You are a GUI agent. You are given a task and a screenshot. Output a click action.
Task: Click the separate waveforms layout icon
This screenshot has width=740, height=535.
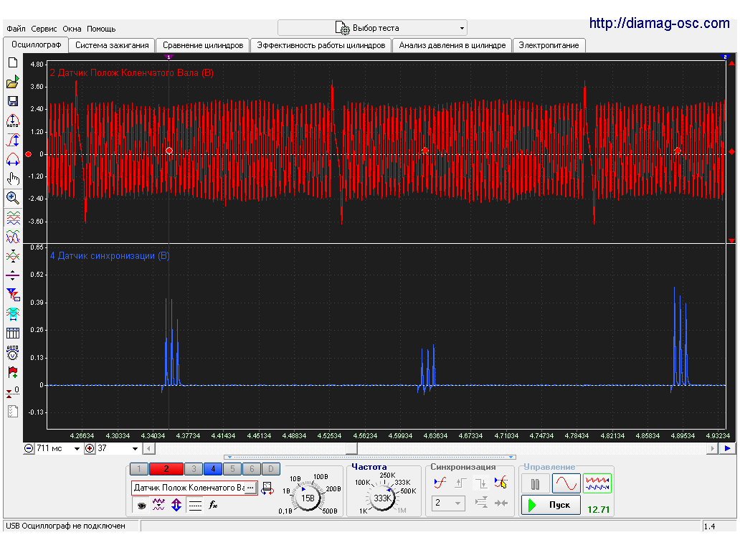[x=13, y=218]
